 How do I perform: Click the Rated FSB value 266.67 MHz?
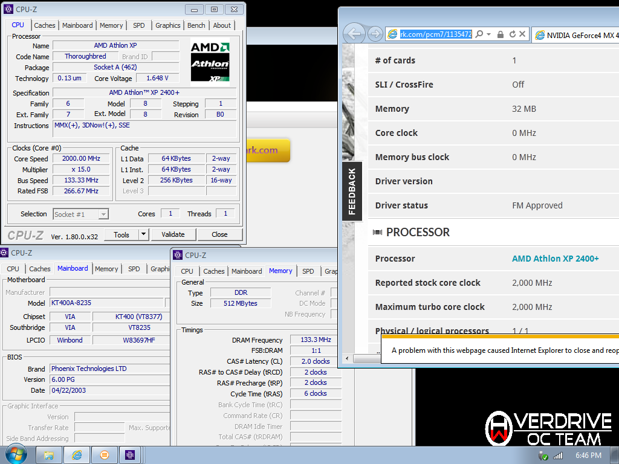tap(82, 190)
